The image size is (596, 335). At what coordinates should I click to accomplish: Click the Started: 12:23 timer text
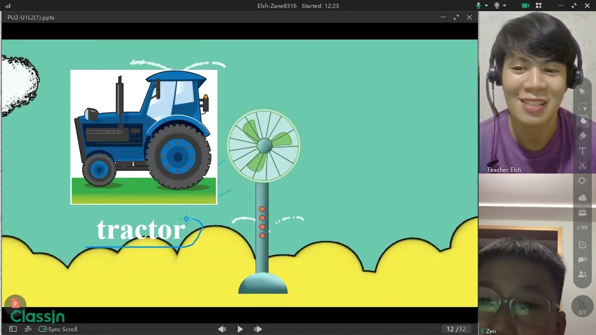tap(320, 6)
